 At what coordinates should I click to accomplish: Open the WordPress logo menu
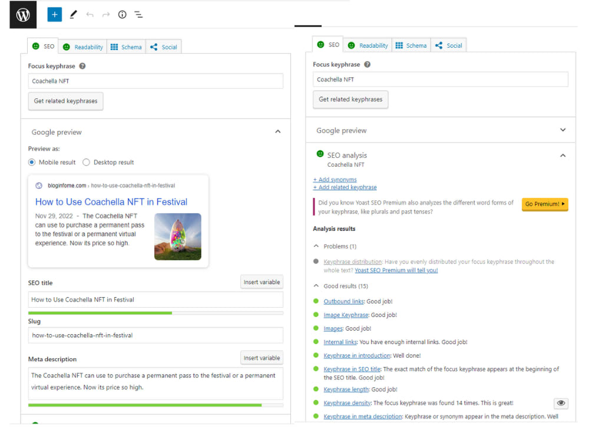[x=23, y=15]
